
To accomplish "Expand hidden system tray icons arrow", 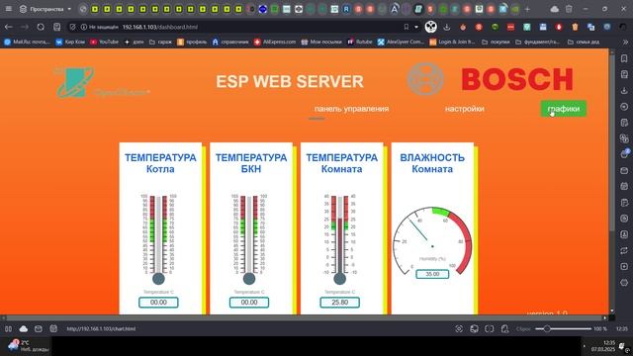I will coord(585,346).
